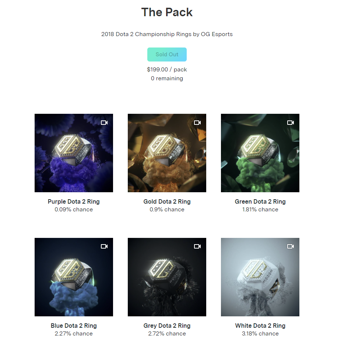The image size is (341, 348).
Task: Click The Pack heading
Action: pyautogui.click(x=167, y=12)
